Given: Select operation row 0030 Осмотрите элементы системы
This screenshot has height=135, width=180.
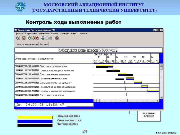Looking at the screenshot, I should coord(42,74).
